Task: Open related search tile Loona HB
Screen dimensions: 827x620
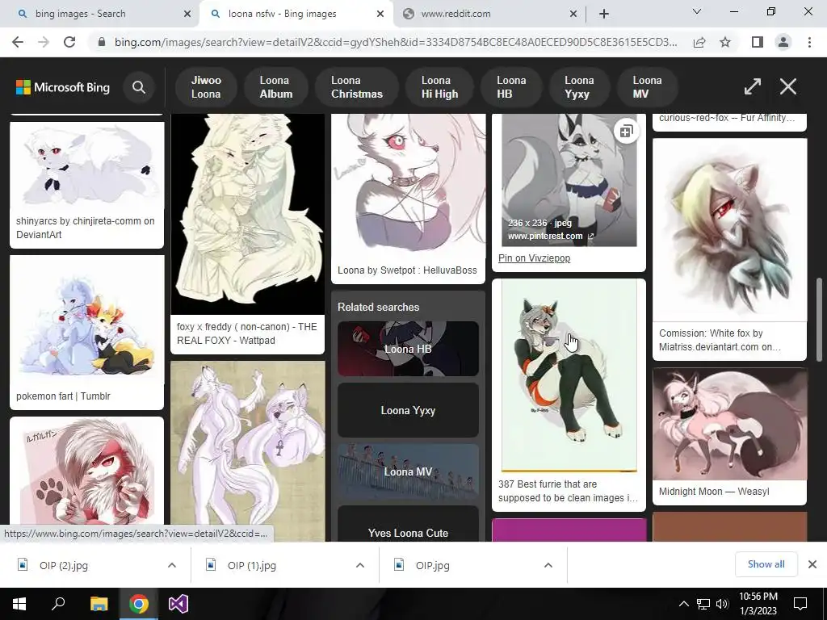Action: click(x=408, y=349)
